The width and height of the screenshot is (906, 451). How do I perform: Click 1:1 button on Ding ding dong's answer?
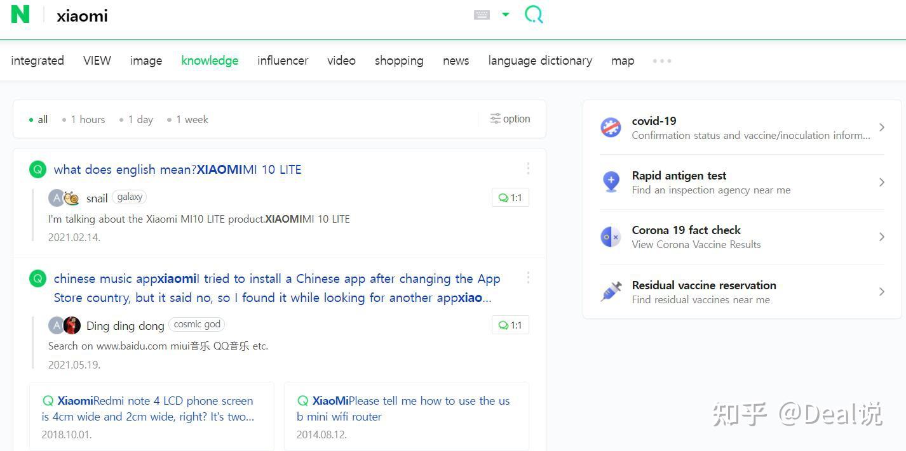tap(510, 325)
